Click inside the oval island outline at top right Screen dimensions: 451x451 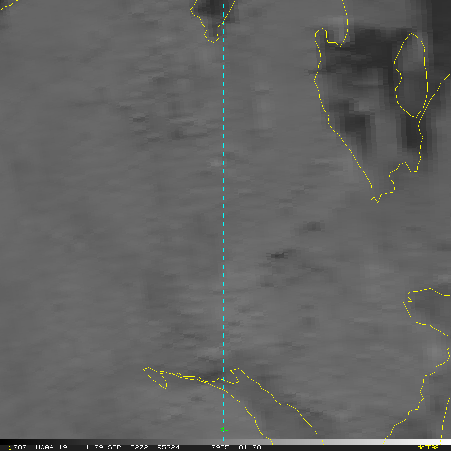click(410, 75)
